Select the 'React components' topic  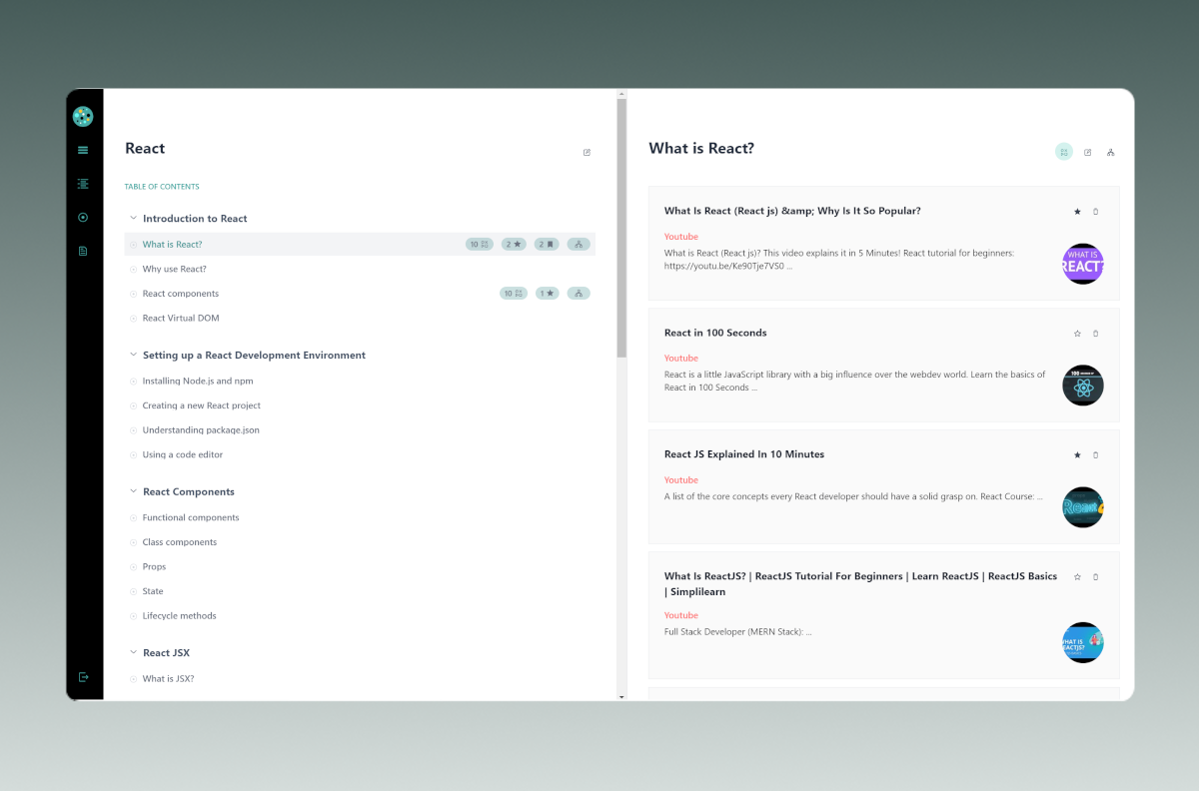[181, 294]
